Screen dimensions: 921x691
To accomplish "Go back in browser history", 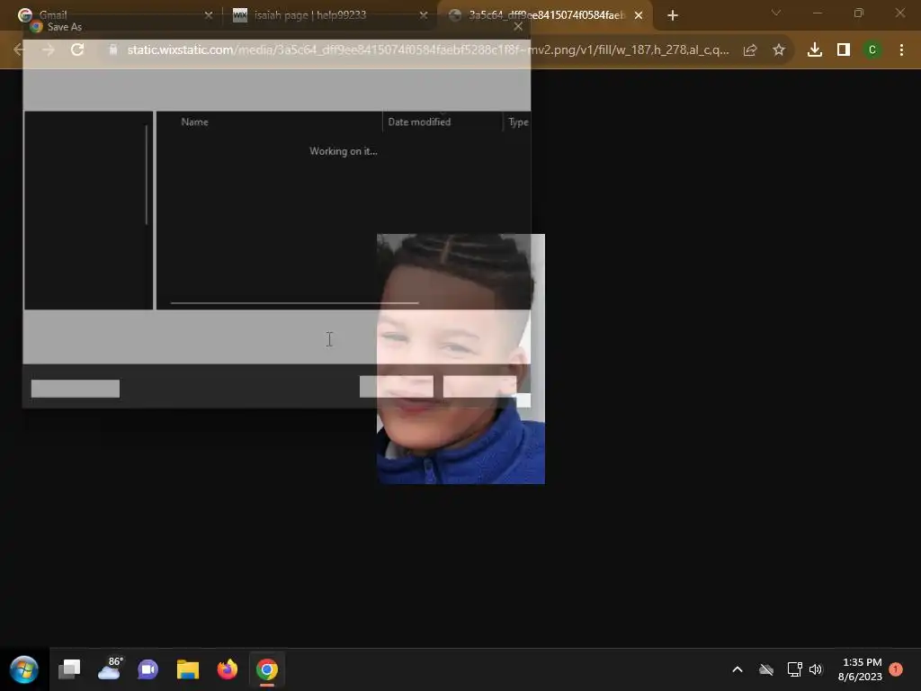I will tap(19, 50).
